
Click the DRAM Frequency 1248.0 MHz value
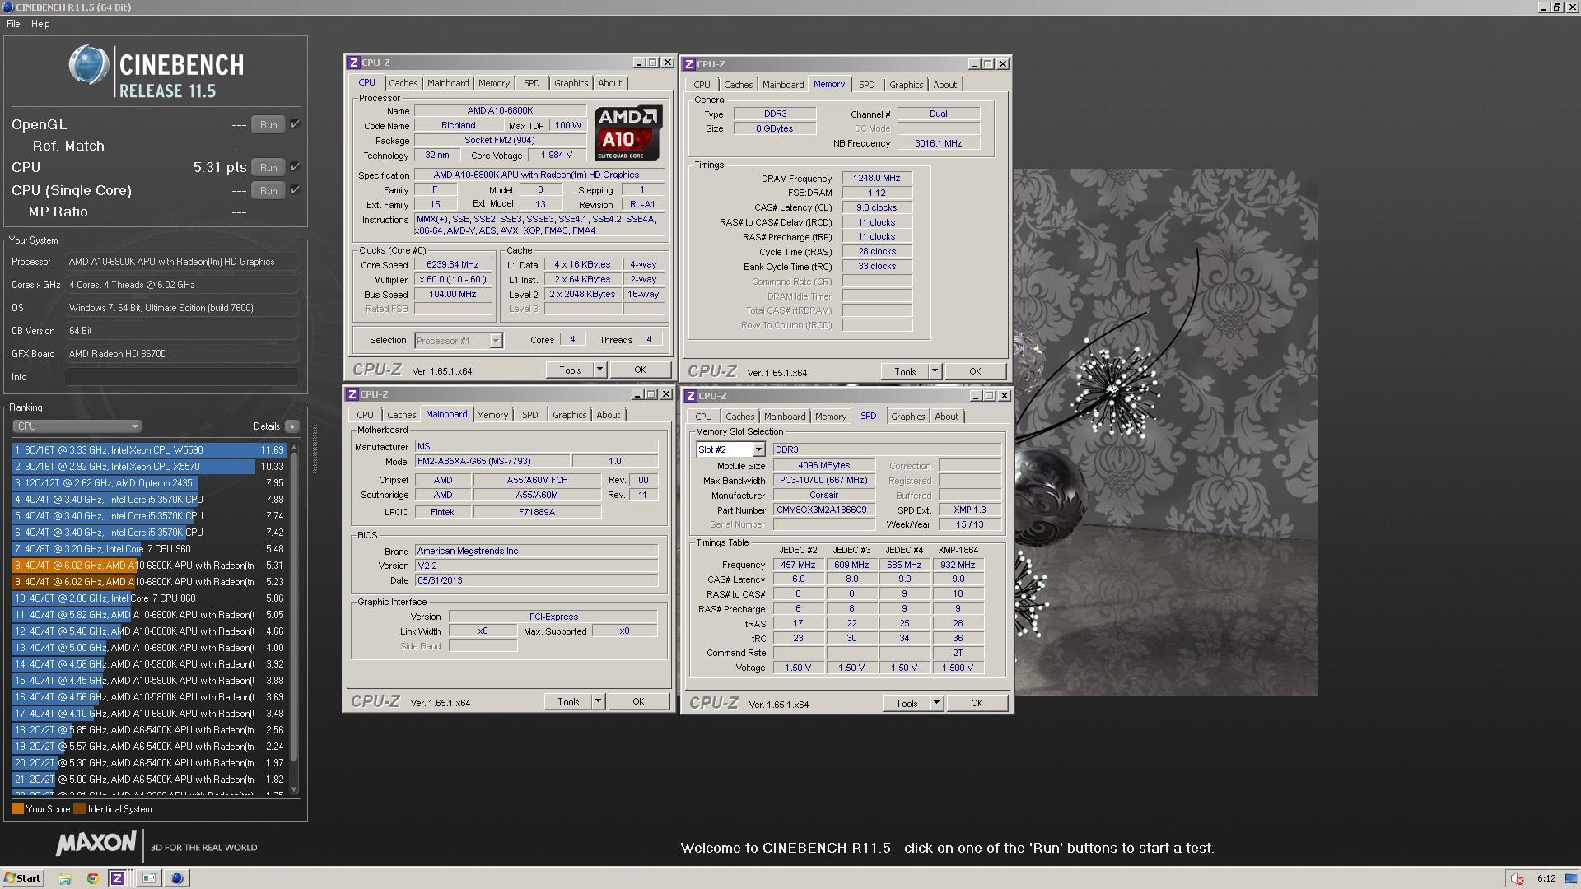coord(877,178)
